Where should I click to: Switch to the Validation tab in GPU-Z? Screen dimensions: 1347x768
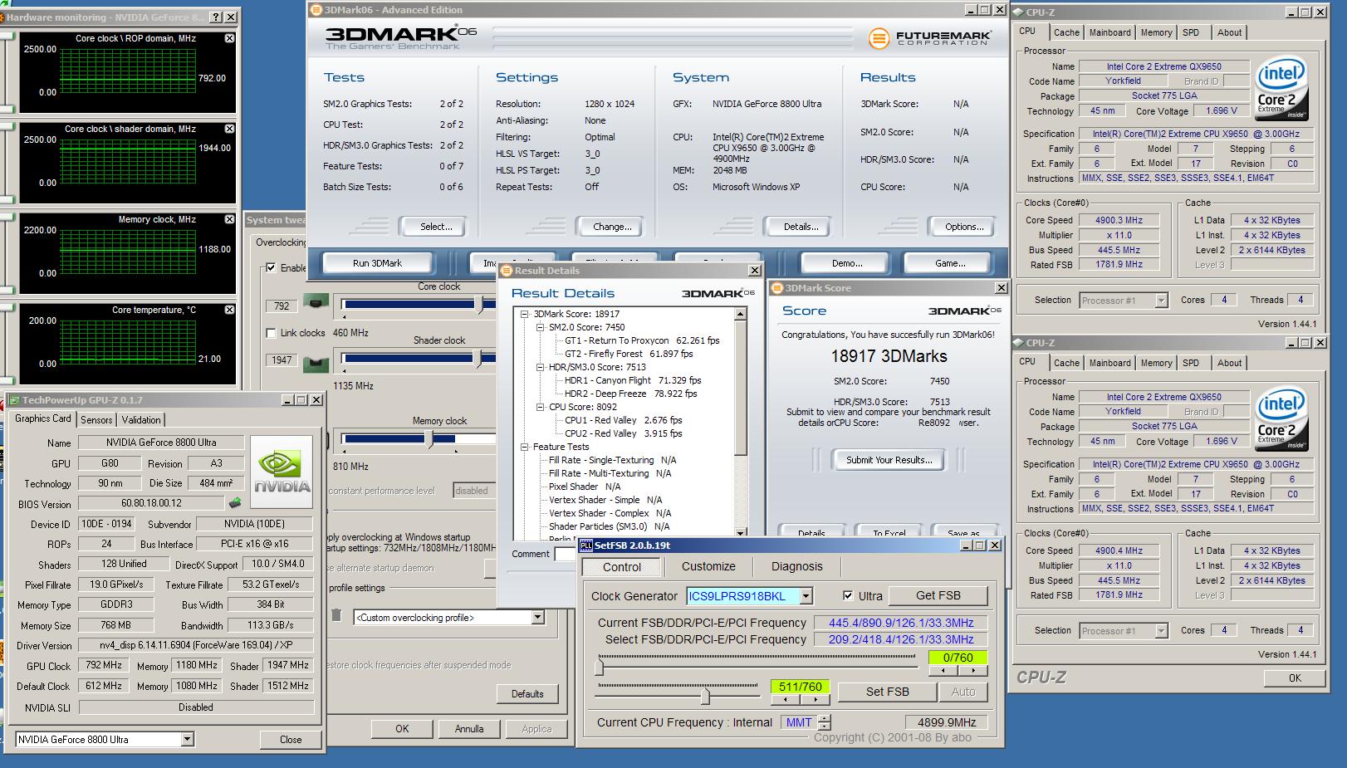tap(141, 420)
